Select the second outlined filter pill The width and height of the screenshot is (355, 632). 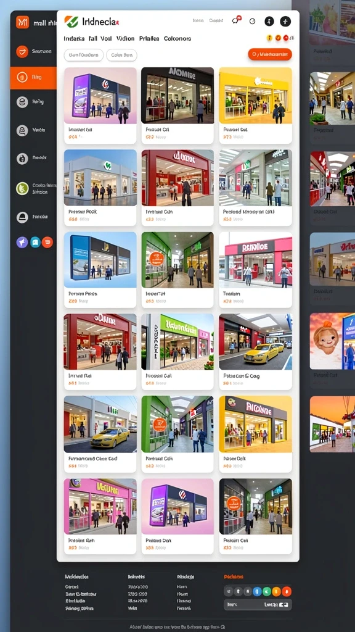[121, 55]
